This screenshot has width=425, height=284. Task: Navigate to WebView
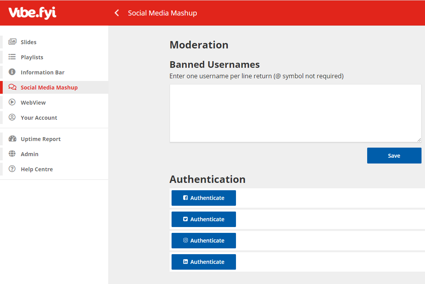tap(54, 103)
